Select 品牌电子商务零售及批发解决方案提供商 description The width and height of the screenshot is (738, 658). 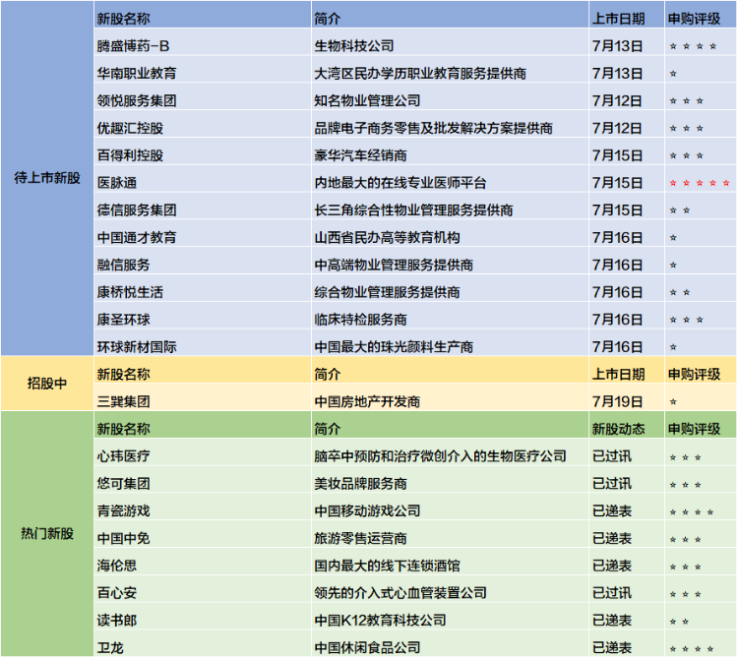tap(434, 128)
